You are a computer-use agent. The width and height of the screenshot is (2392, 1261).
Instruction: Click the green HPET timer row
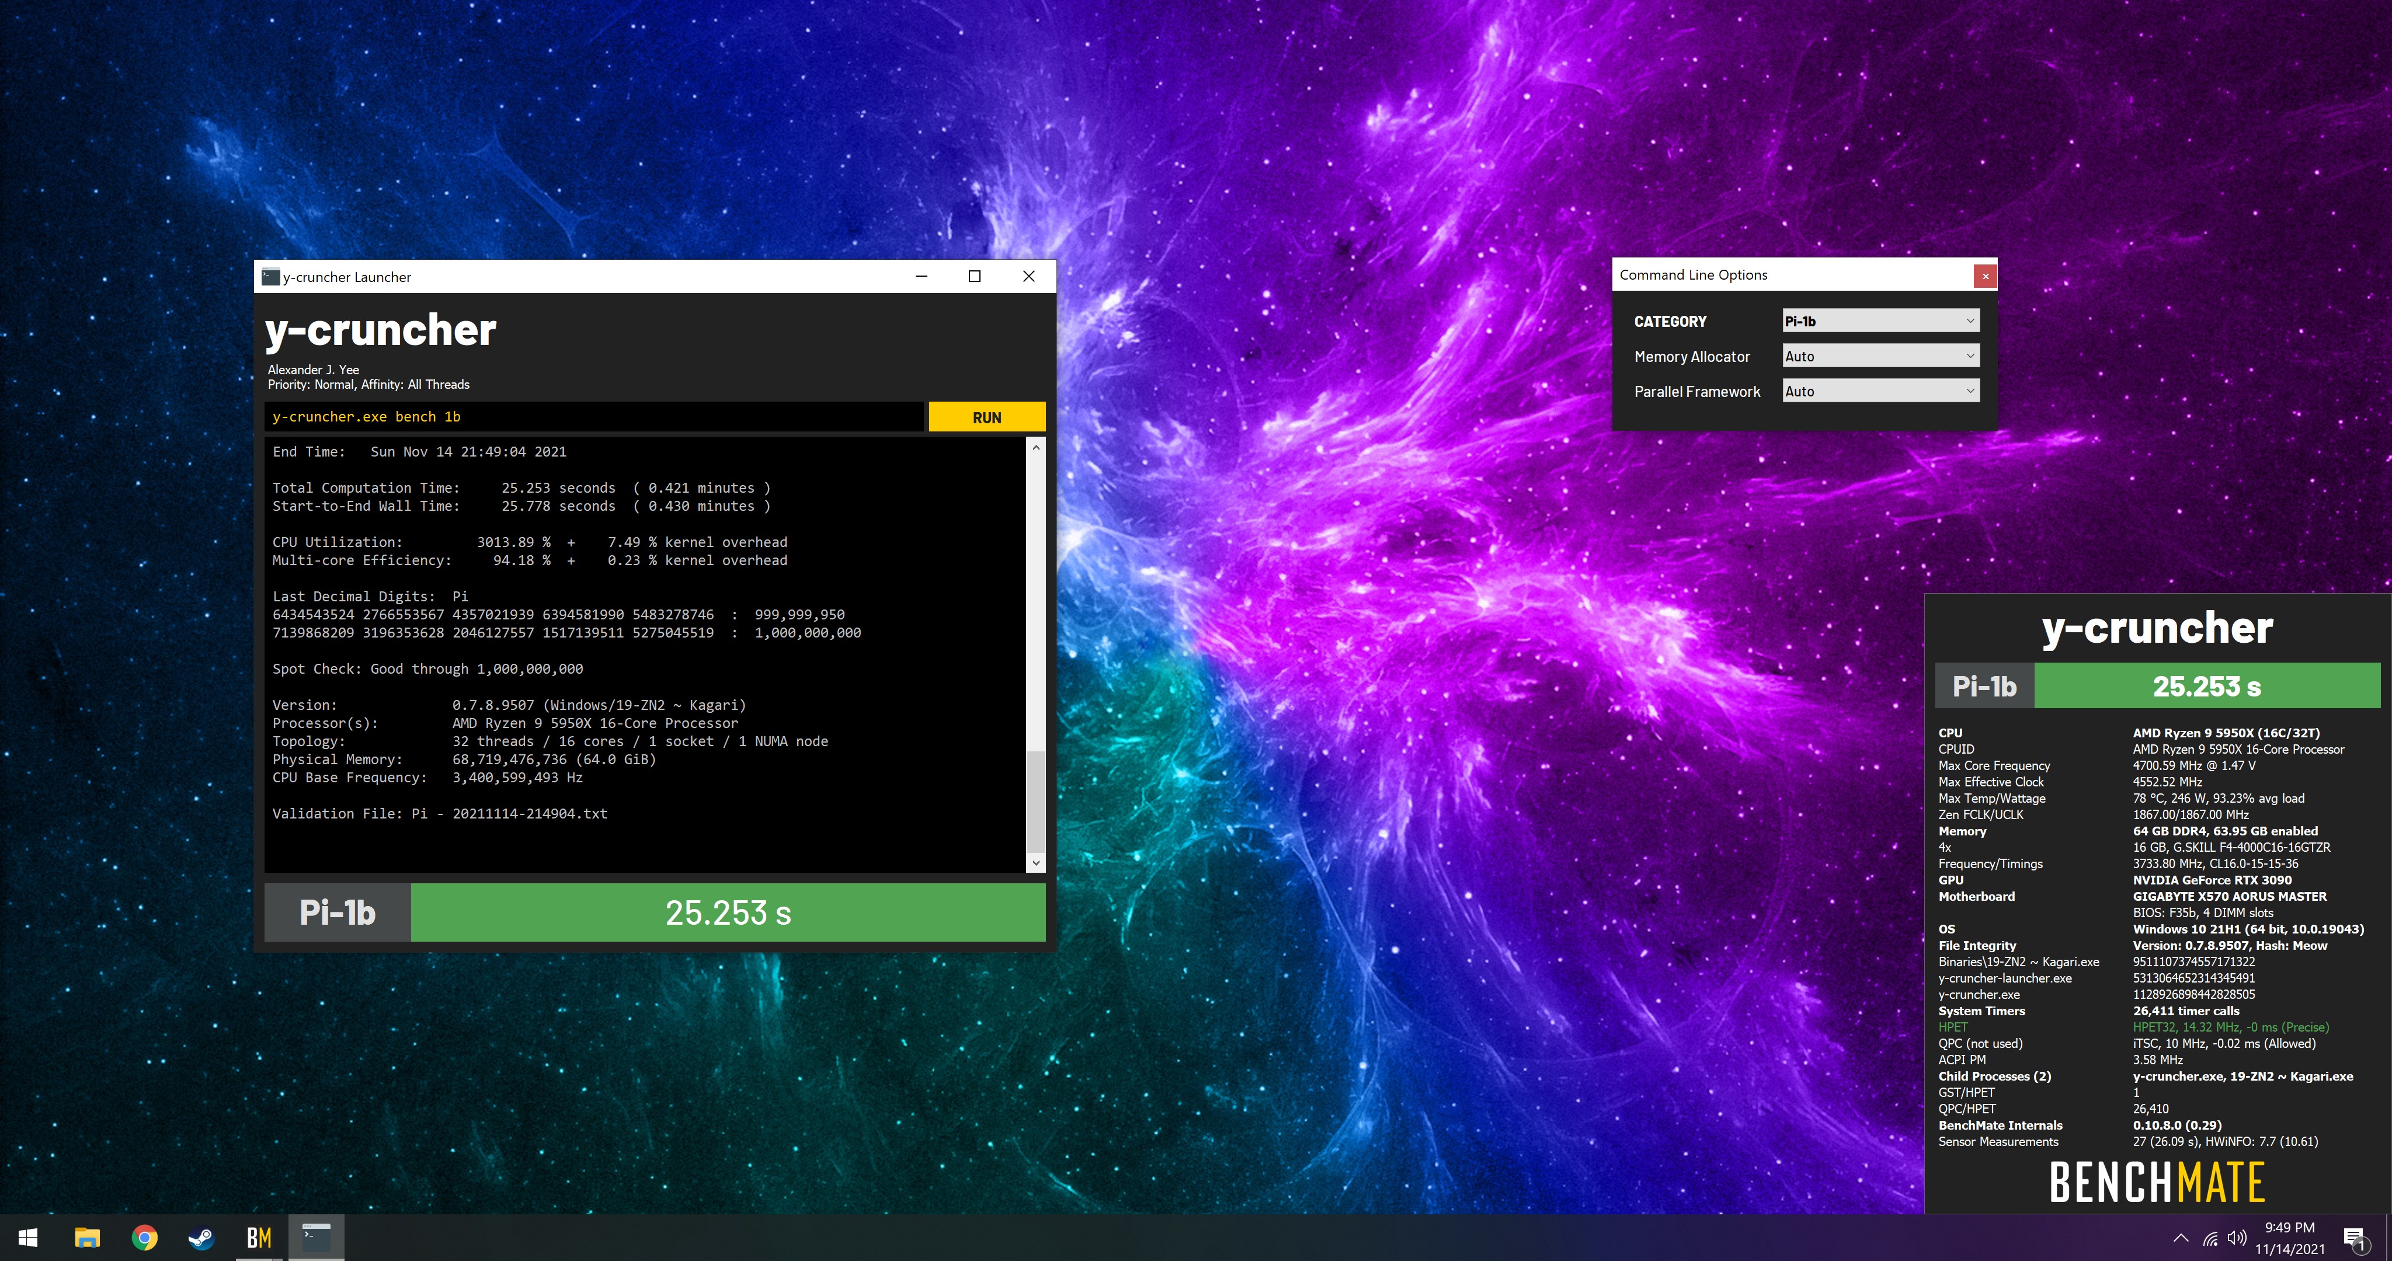[x=2134, y=1028]
